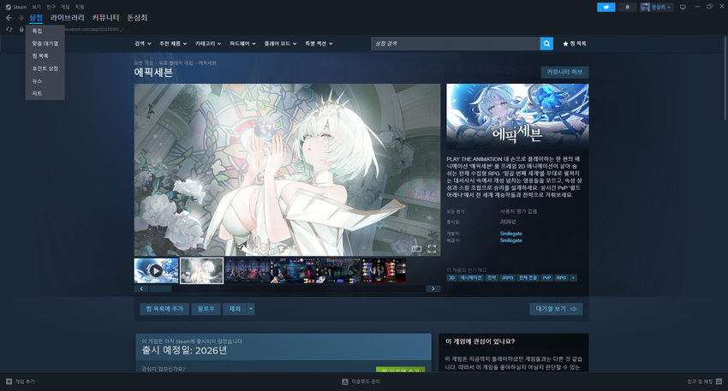Click the add game plus icon
Image resolution: width=728 pixels, height=391 pixels.
click(x=9, y=382)
